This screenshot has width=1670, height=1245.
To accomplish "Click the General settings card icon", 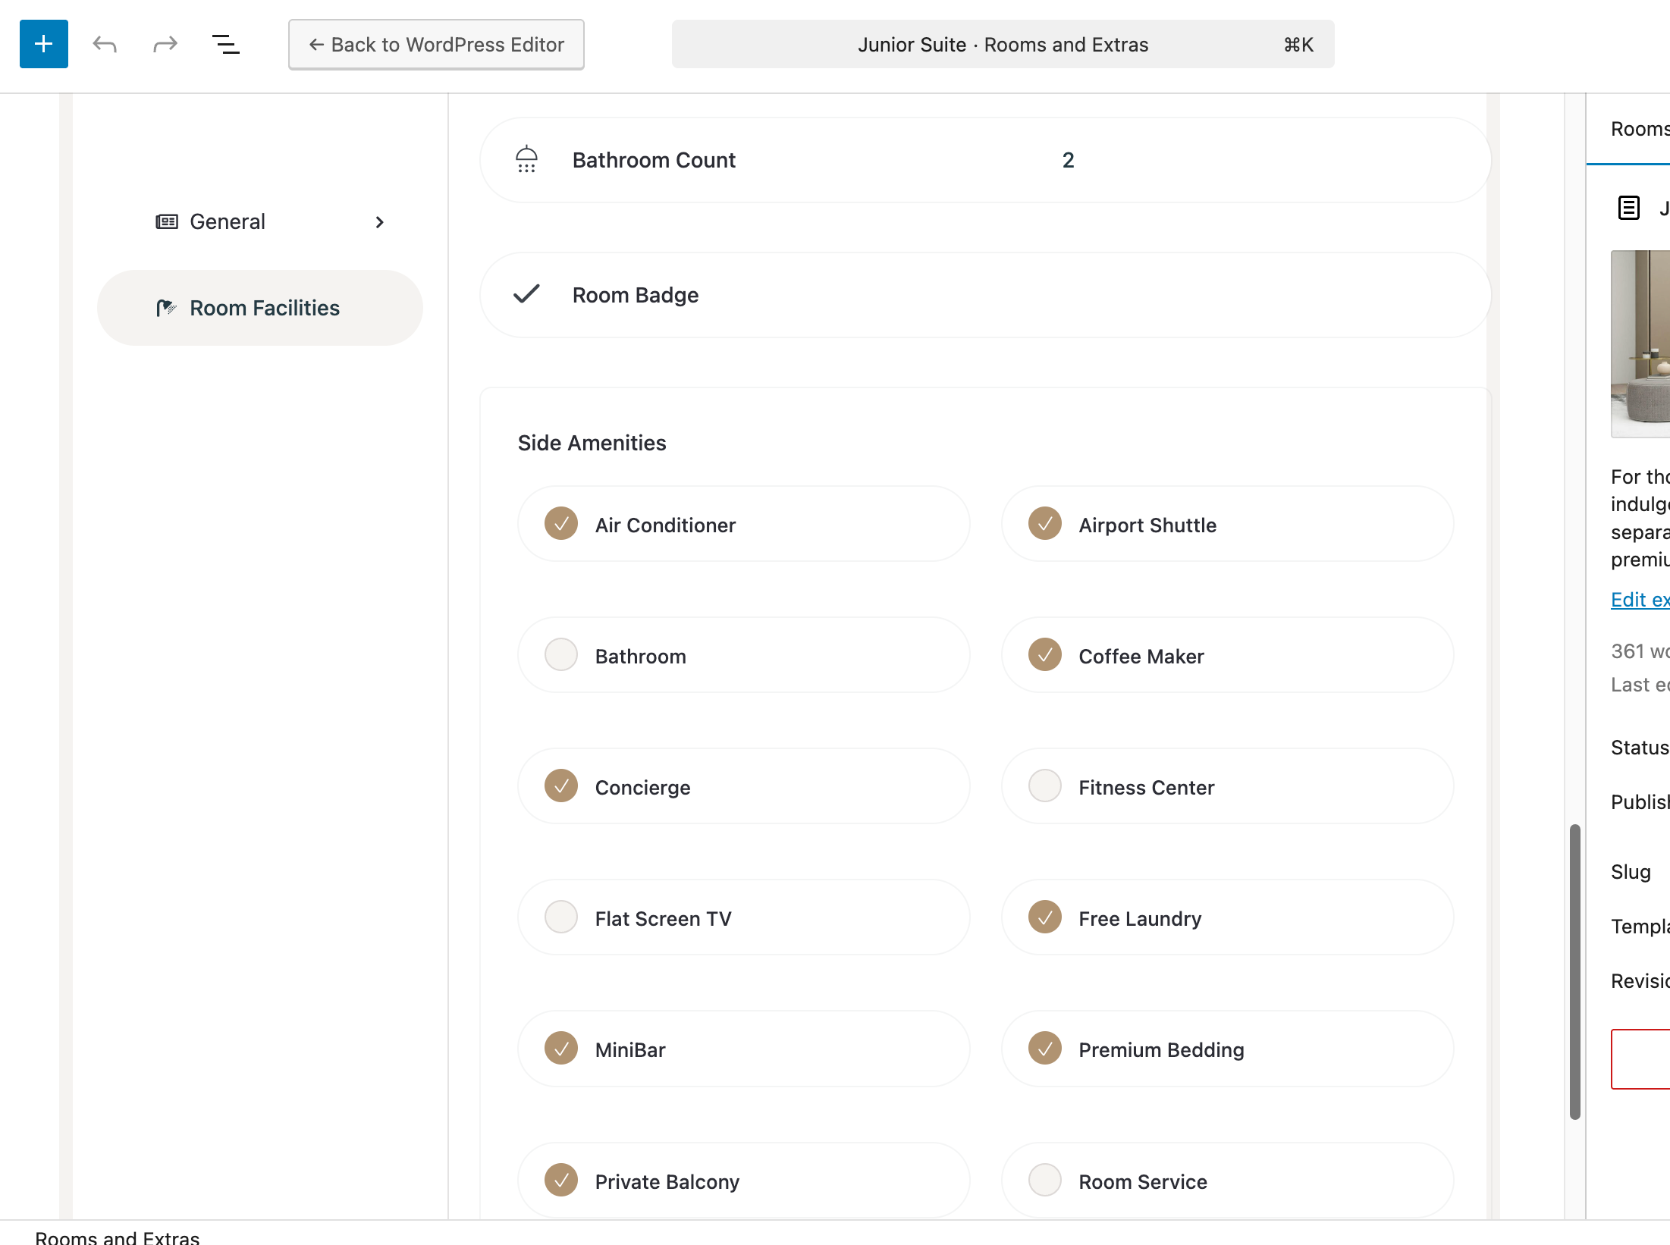I will 167,221.
